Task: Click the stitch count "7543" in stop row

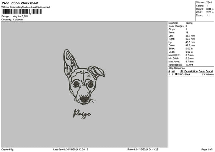Action: pos(181,75)
